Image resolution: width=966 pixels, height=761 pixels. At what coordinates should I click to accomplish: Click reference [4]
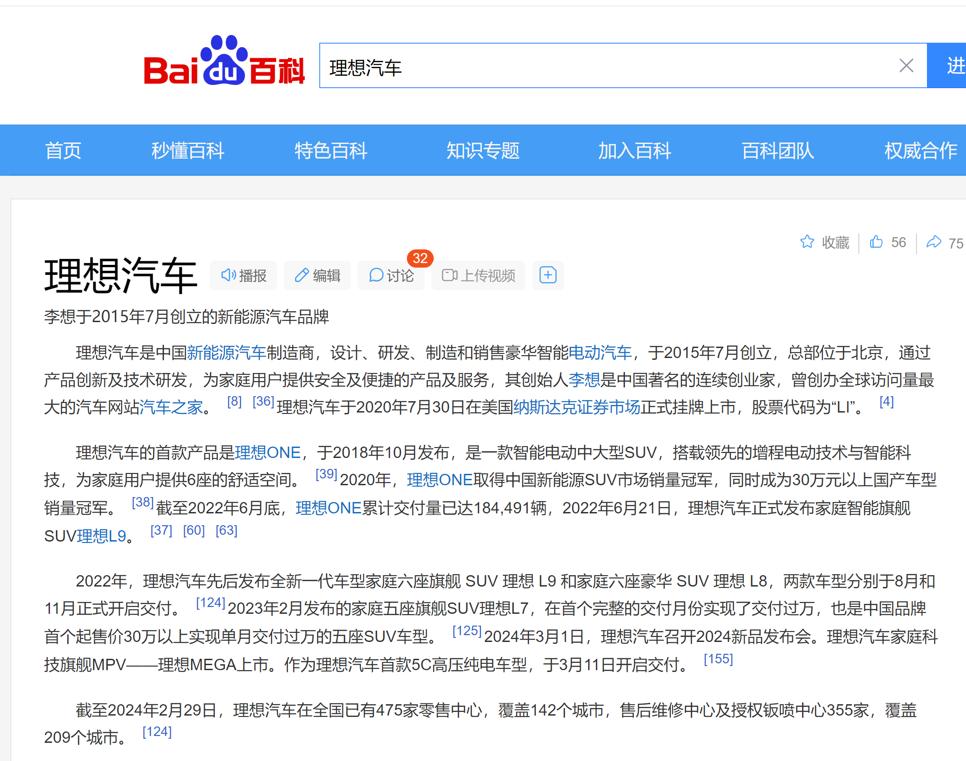887,402
